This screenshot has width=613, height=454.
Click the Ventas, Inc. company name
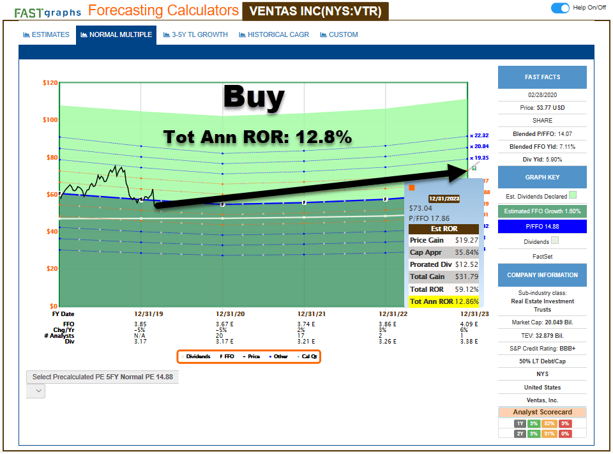(542, 400)
